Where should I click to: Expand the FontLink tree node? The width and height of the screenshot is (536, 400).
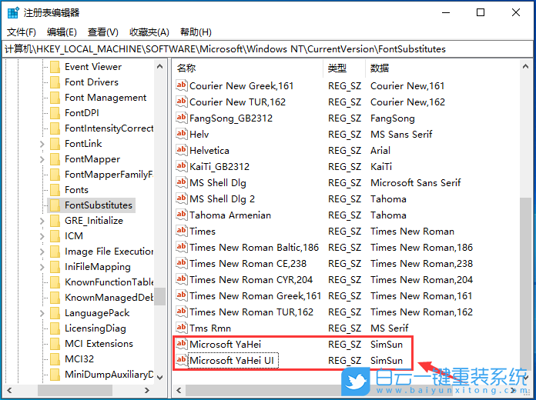(42, 144)
